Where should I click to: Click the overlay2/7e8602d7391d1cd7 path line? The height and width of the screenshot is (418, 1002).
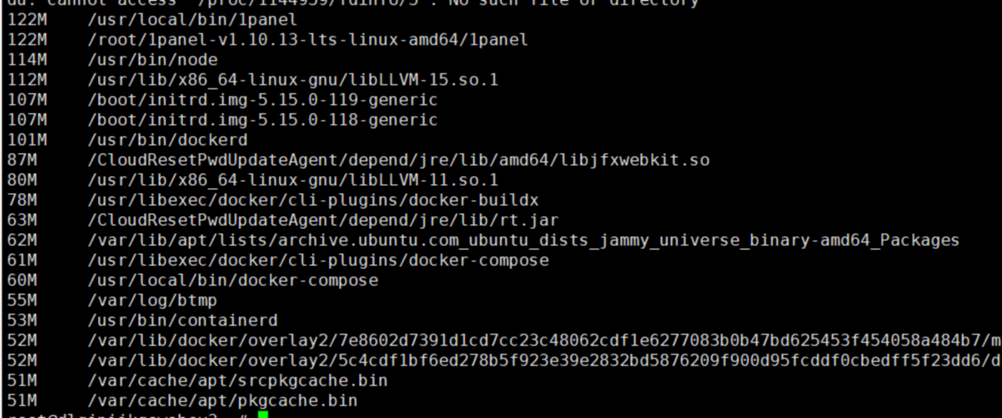544,340
